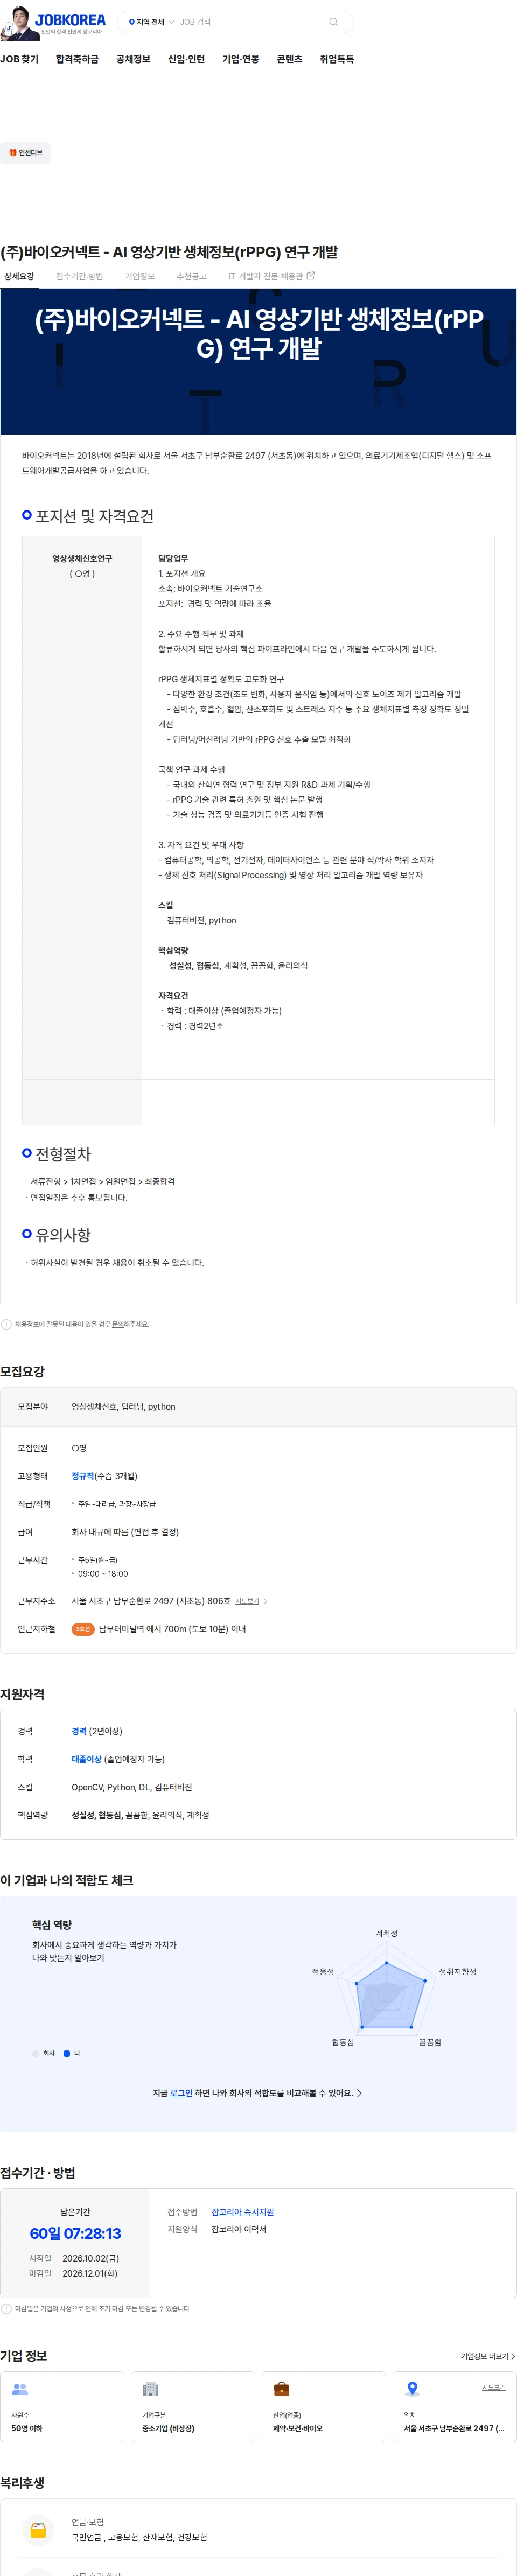Click the blue 나 legend swatch
Image resolution: width=517 pixels, height=2576 pixels.
tap(67, 2053)
